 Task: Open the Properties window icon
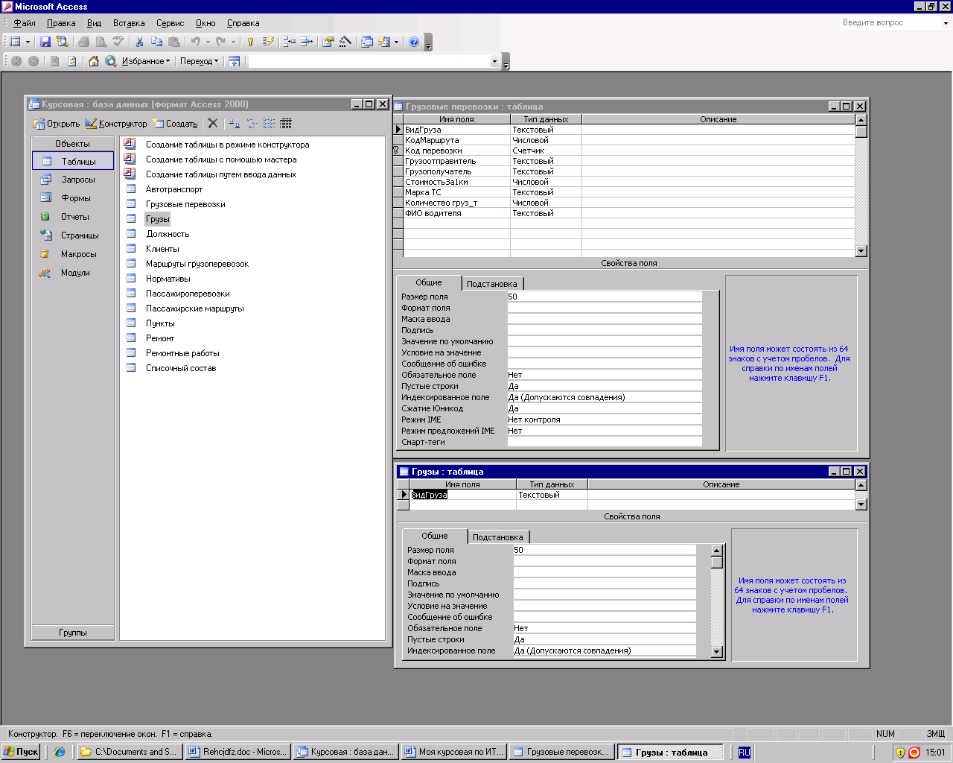click(328, 42)
